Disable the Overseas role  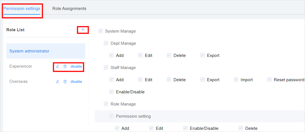(76, 81)
